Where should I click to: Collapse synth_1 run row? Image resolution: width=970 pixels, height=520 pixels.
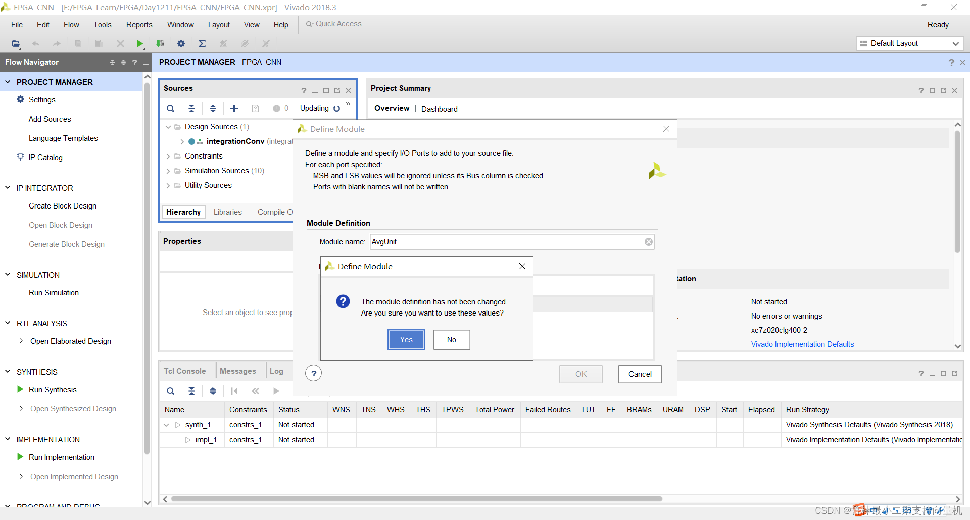point(166,425)
